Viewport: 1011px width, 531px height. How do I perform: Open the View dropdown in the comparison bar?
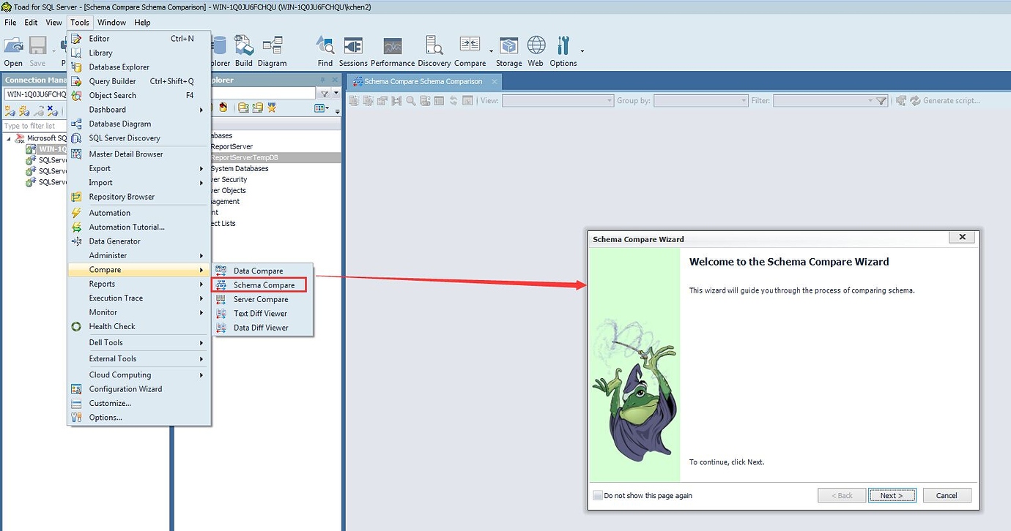point(609,101)
